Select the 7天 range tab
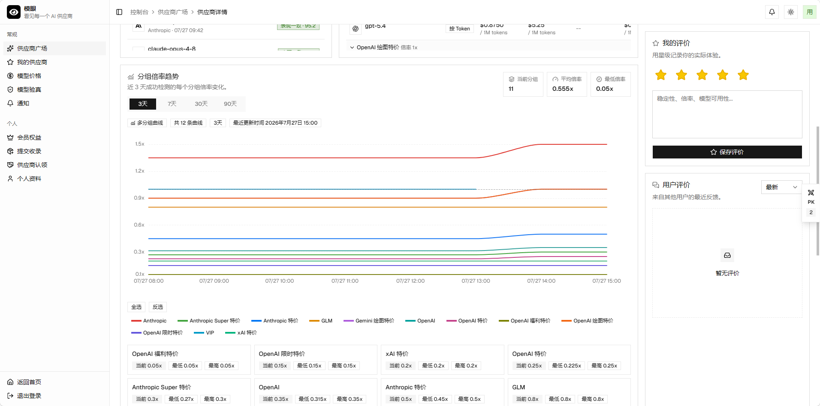The image size is (820, 406). pos(172,104)
